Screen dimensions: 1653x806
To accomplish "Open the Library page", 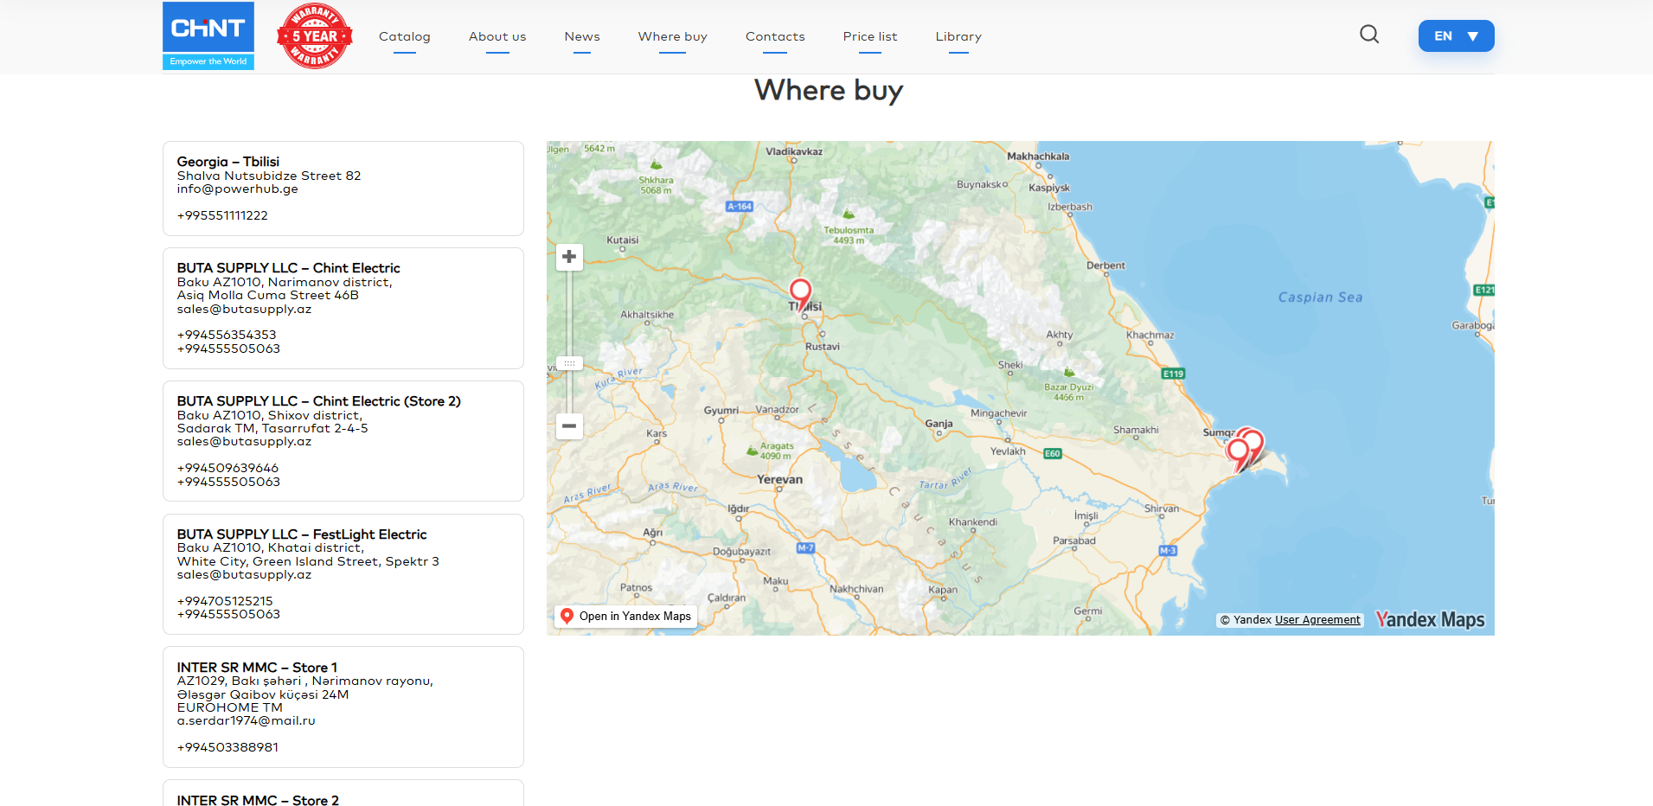I will coord(958,36).
